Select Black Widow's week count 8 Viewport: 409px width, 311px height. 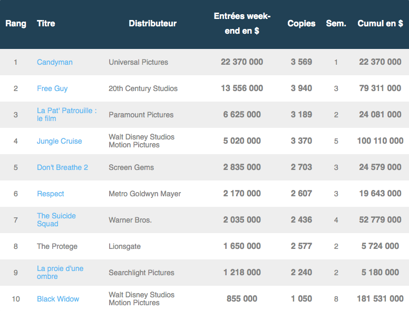click(x=336, y=299)
